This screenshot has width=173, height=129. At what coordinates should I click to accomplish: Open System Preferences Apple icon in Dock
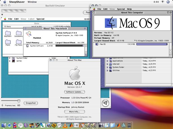76,125
